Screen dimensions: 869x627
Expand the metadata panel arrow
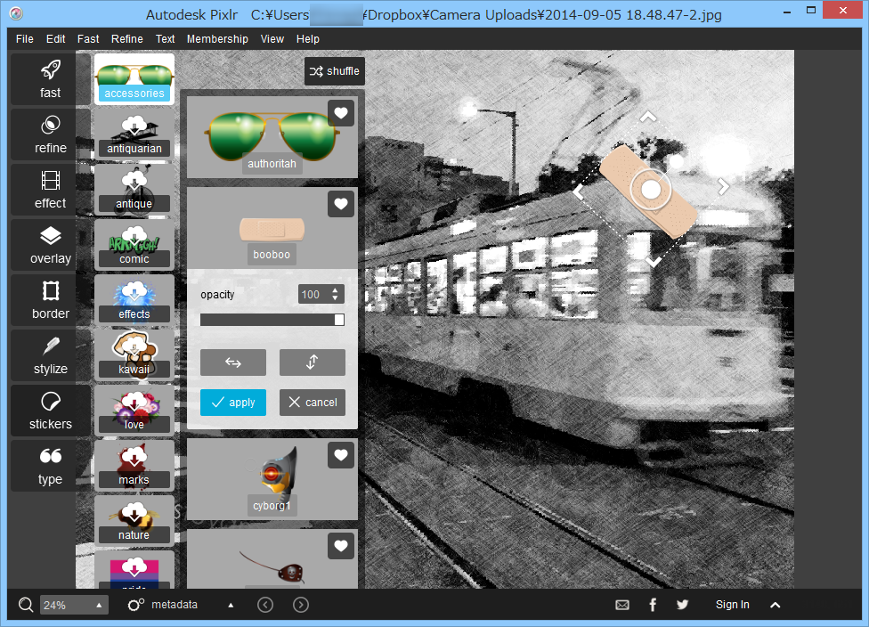click(231, 605)
